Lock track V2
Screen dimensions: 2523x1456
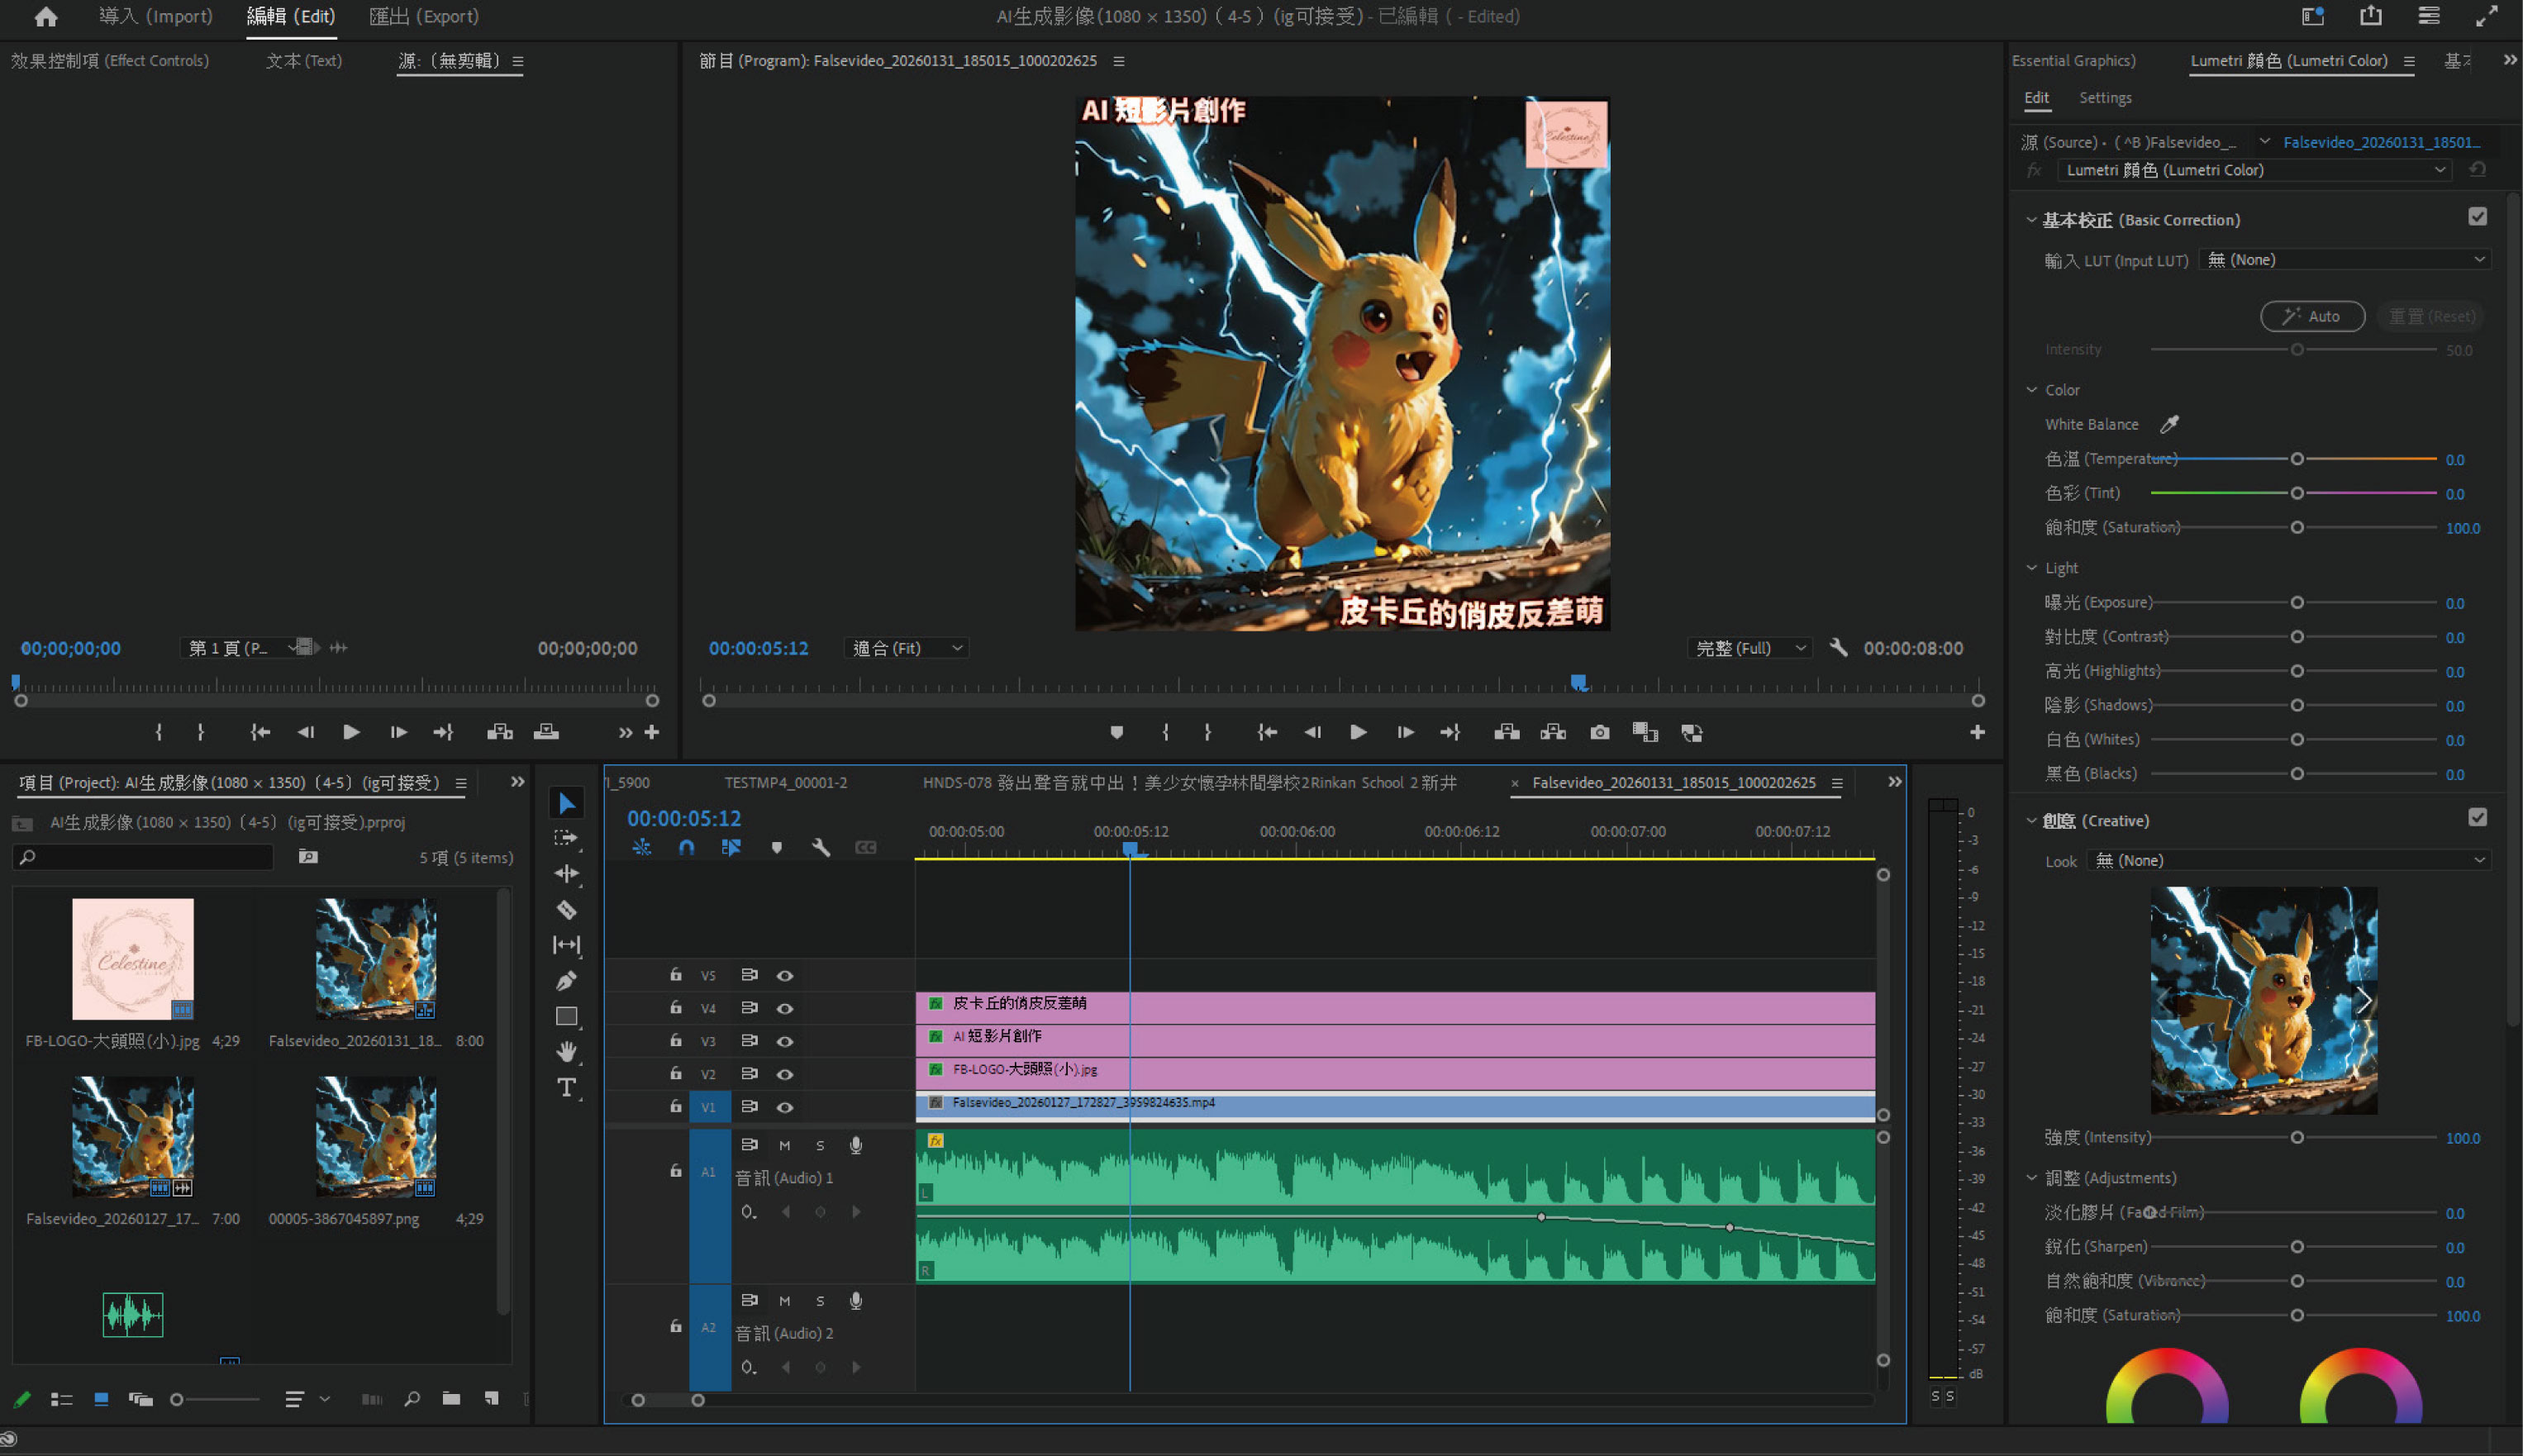tap(676, 1073)
